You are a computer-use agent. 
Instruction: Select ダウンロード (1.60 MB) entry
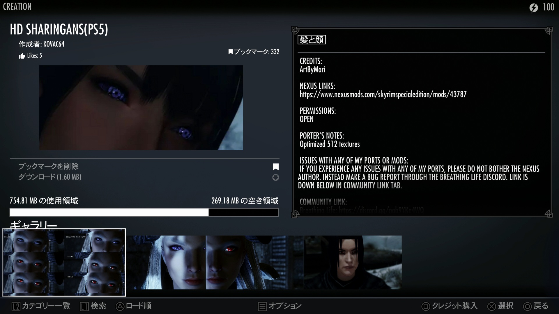coord(50,177)
